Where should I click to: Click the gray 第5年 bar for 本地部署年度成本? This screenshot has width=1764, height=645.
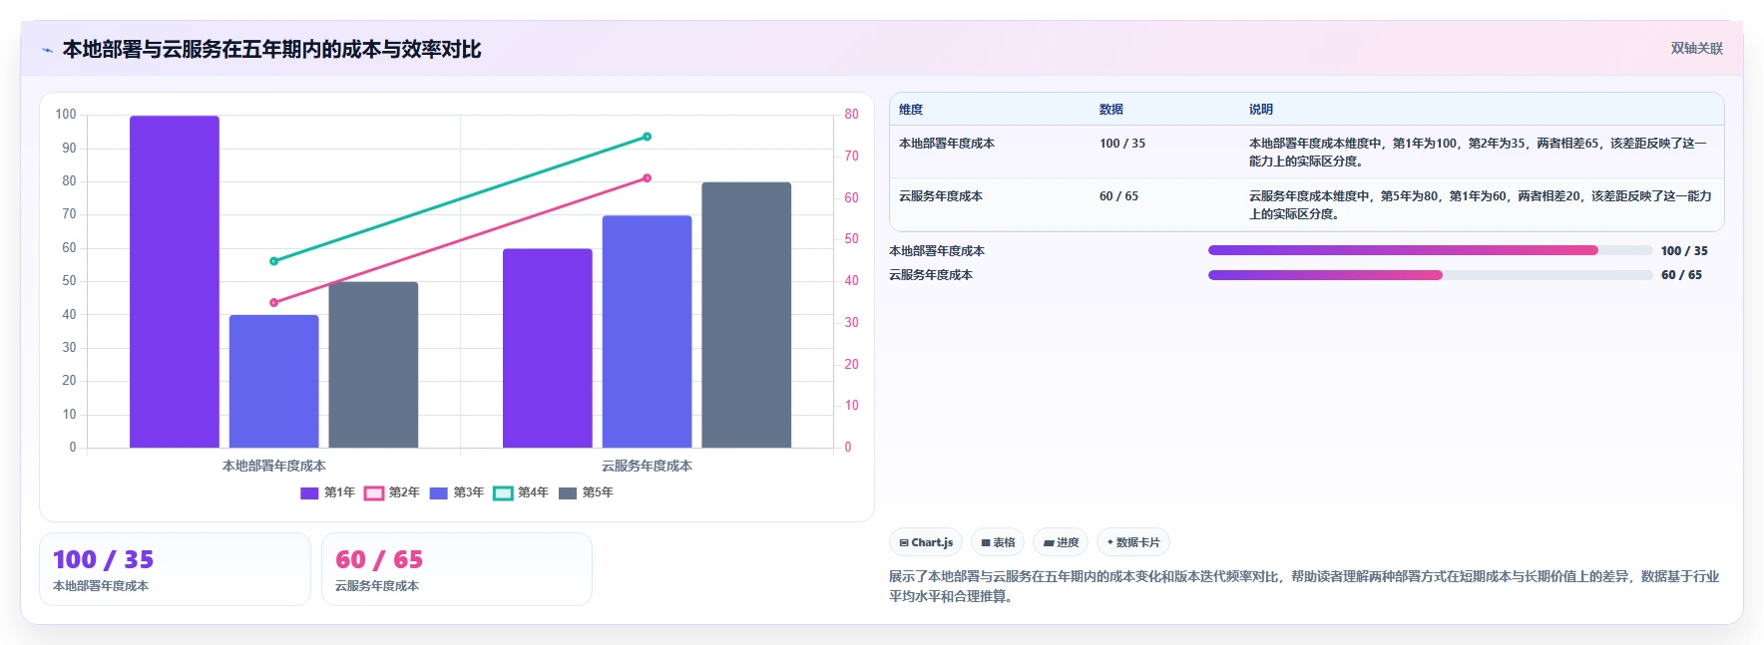tap(373, 365)
